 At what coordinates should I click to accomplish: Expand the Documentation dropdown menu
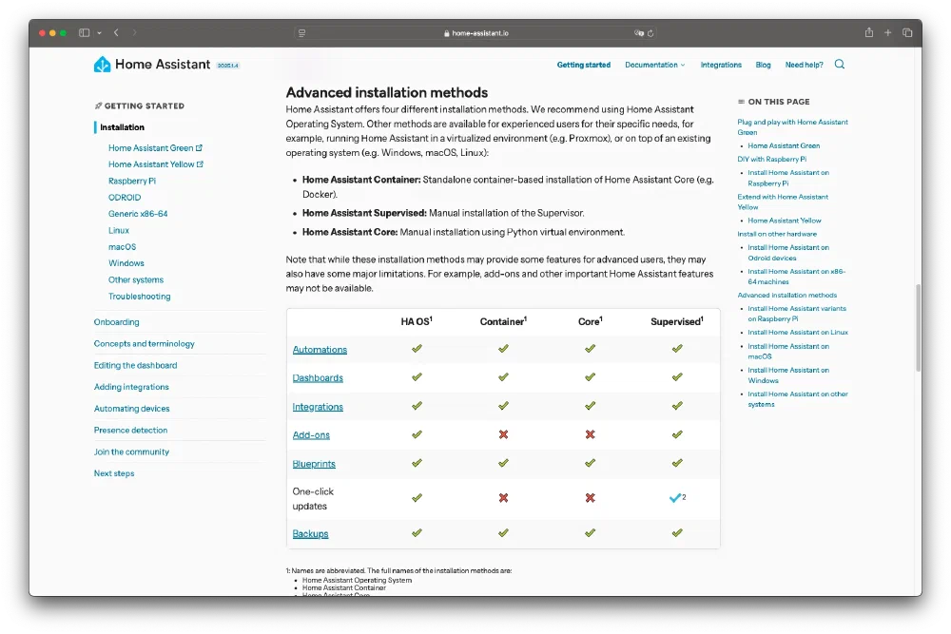[654, 65]
